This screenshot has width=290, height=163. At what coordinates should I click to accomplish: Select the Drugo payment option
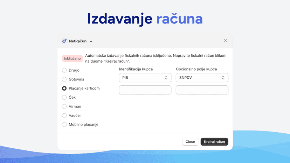click(64, 70)
